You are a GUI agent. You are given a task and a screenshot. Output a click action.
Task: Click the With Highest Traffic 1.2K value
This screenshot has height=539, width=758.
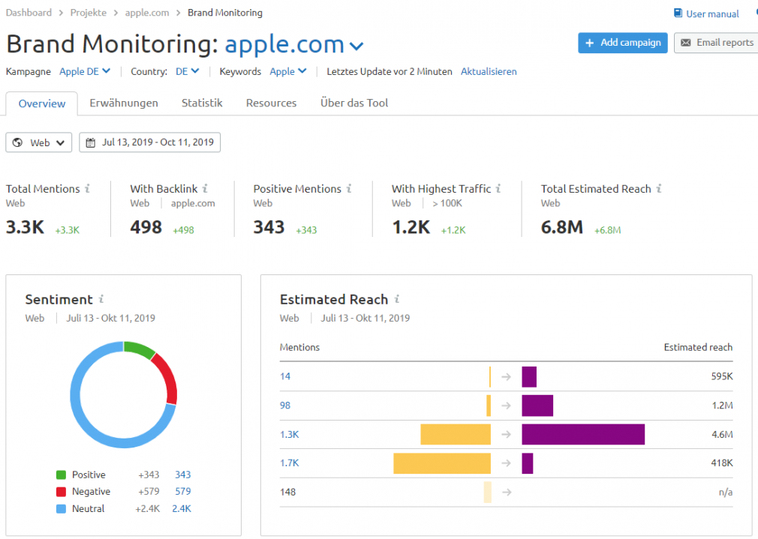[x=411, y=227]
